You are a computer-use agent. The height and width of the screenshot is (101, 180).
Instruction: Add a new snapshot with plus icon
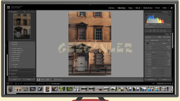pyautogui.click(x=34, y=70)
